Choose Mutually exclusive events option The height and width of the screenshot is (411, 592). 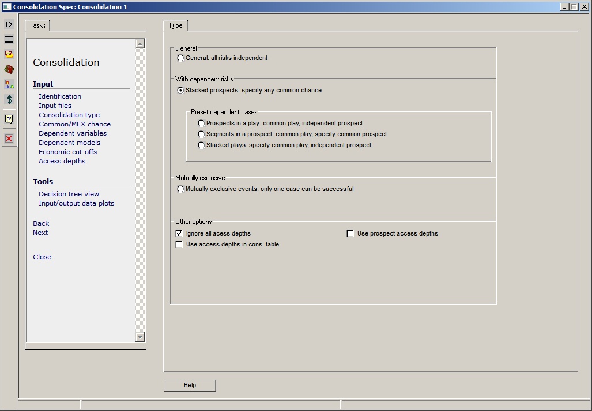(x=181, y=189)
